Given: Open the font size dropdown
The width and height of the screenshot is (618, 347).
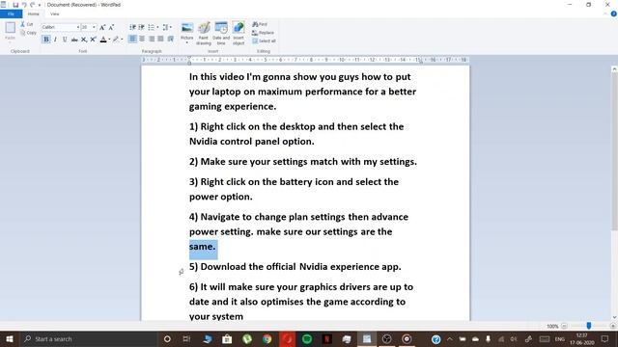Looking at the screenshot, I should point(94,27).
